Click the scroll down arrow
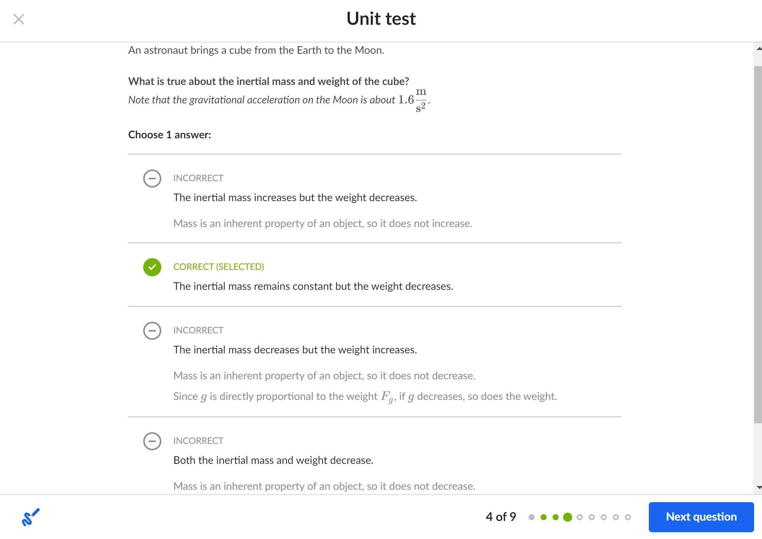 coord(758,488)
